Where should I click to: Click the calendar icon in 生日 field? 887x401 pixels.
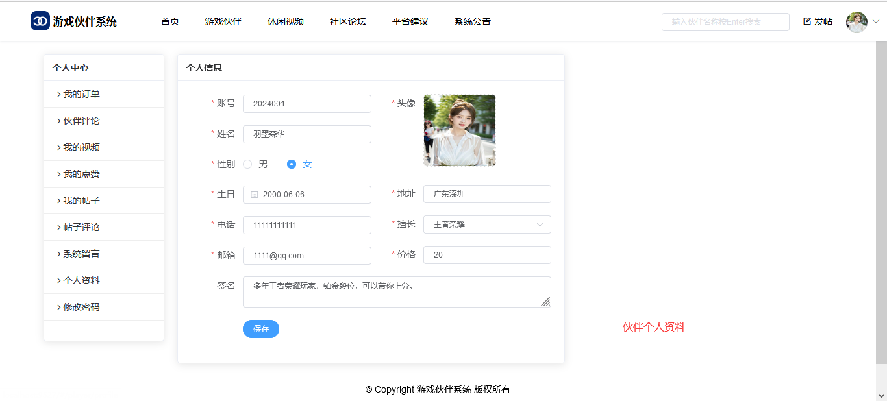255,195
